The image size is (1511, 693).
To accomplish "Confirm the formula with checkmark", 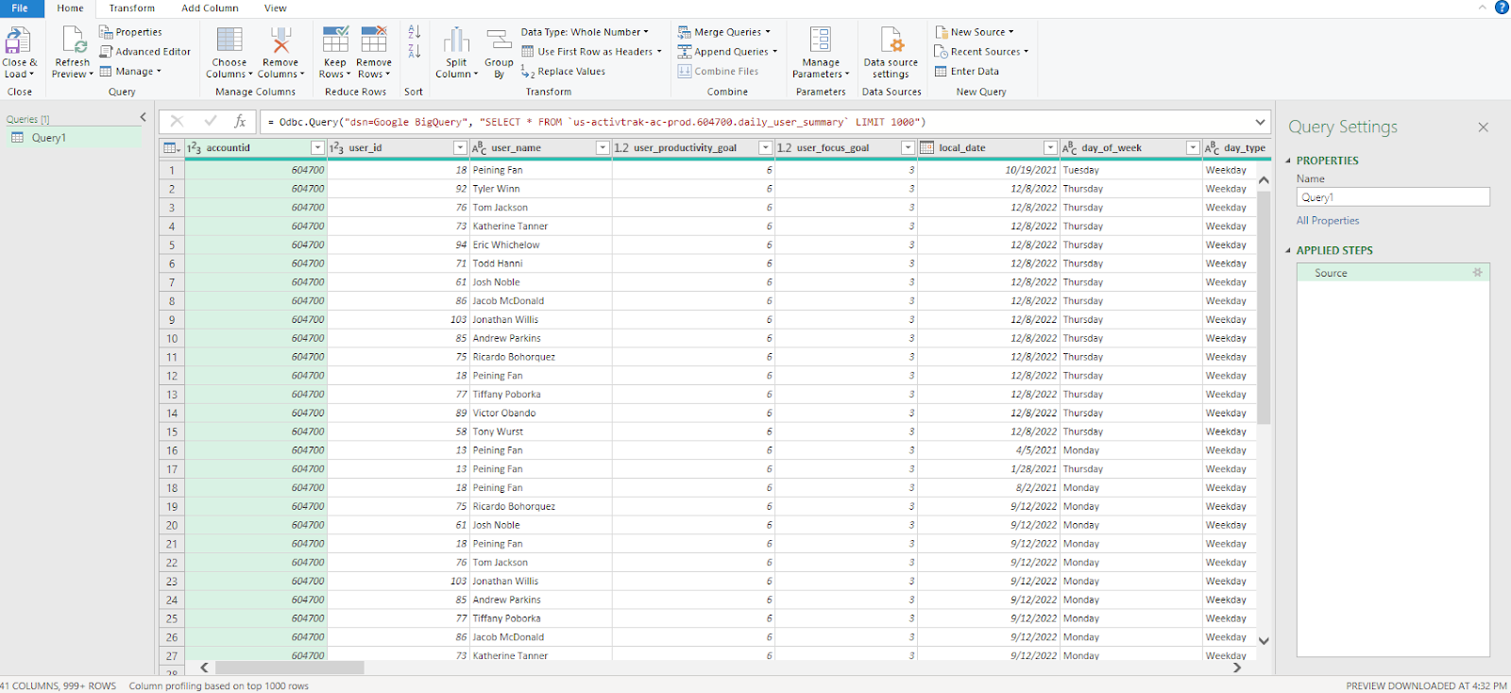I will click(x=210, y=122).
